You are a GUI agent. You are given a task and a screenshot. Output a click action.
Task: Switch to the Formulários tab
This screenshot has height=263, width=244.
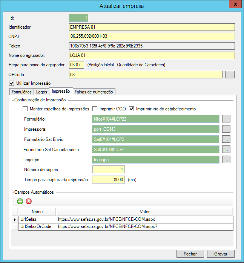pos(21,92)
